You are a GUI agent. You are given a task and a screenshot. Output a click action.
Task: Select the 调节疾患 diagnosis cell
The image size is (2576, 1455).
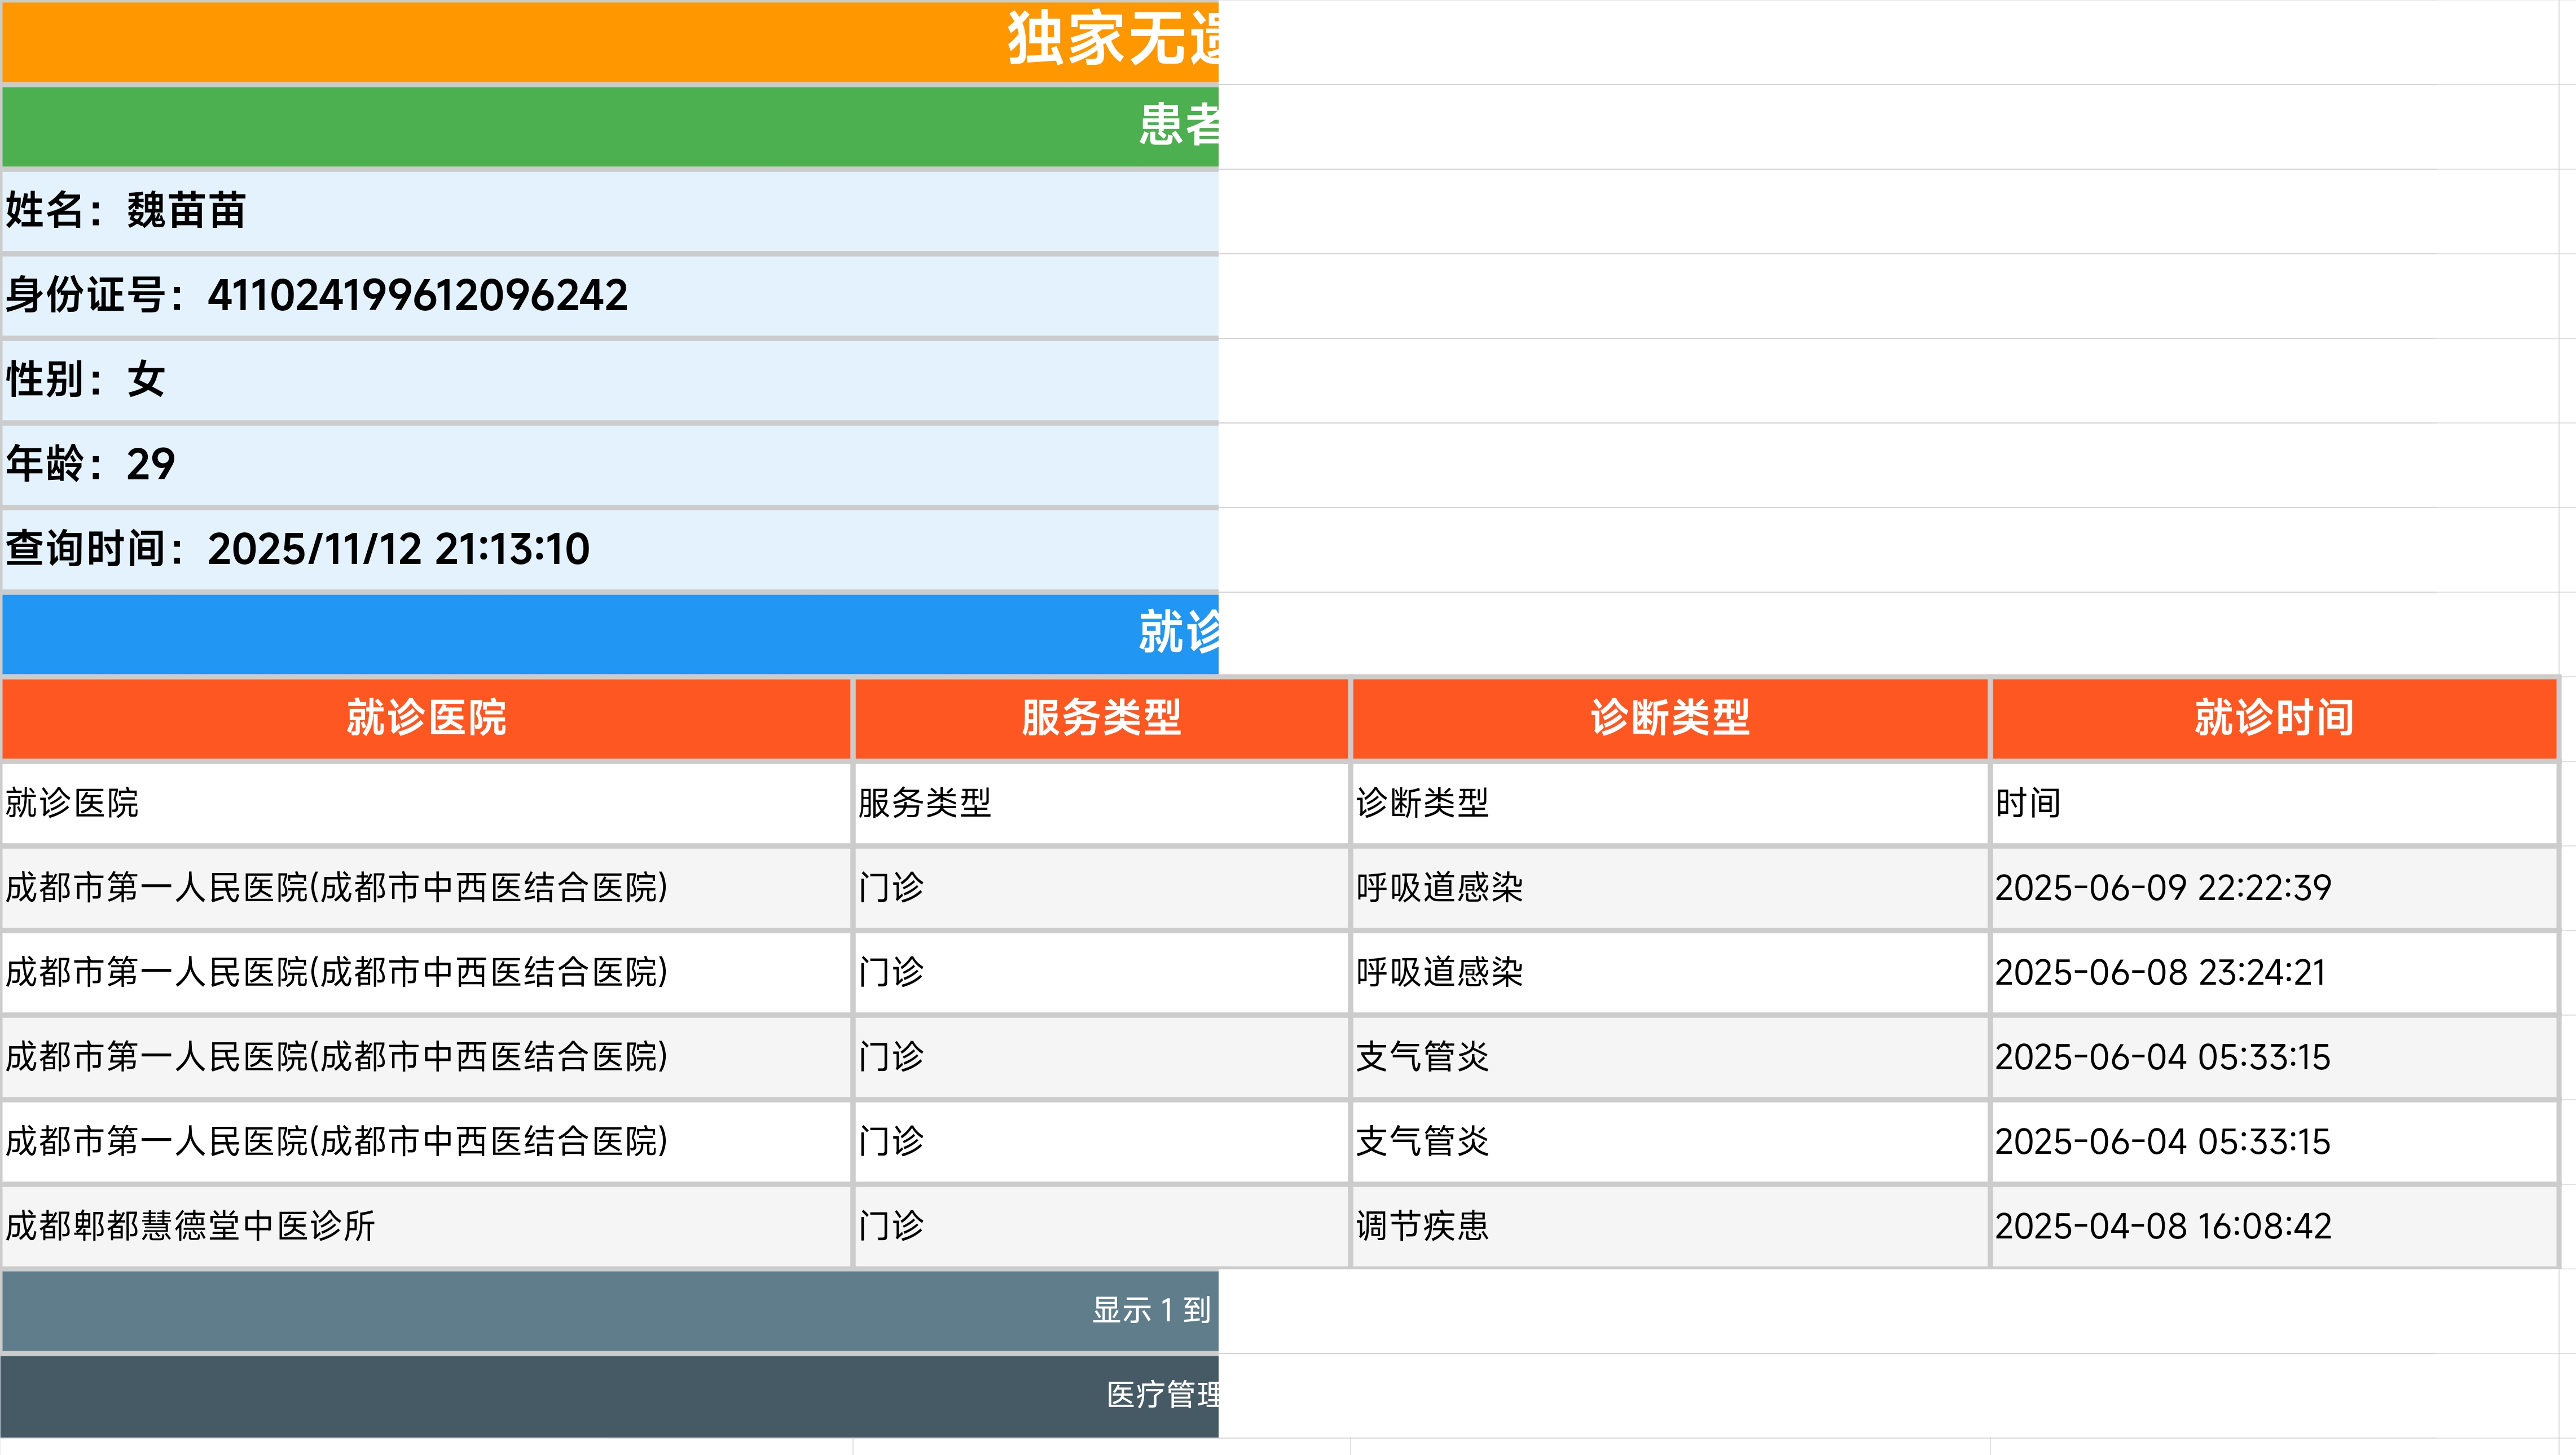(x=1669, y=1226)
